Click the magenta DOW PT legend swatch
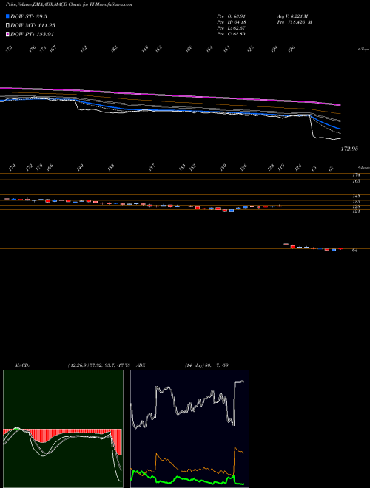Viewport: 370px width, 488px height. tap(7, 34)
